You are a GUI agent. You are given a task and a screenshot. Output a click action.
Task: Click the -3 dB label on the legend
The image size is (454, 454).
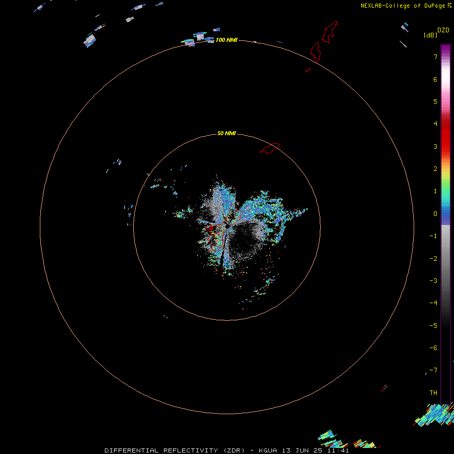(433, 281)
